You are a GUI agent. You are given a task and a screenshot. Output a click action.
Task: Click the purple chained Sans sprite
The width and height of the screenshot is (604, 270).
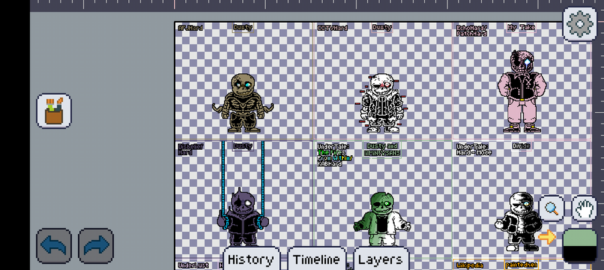click(x=243, y=217)
